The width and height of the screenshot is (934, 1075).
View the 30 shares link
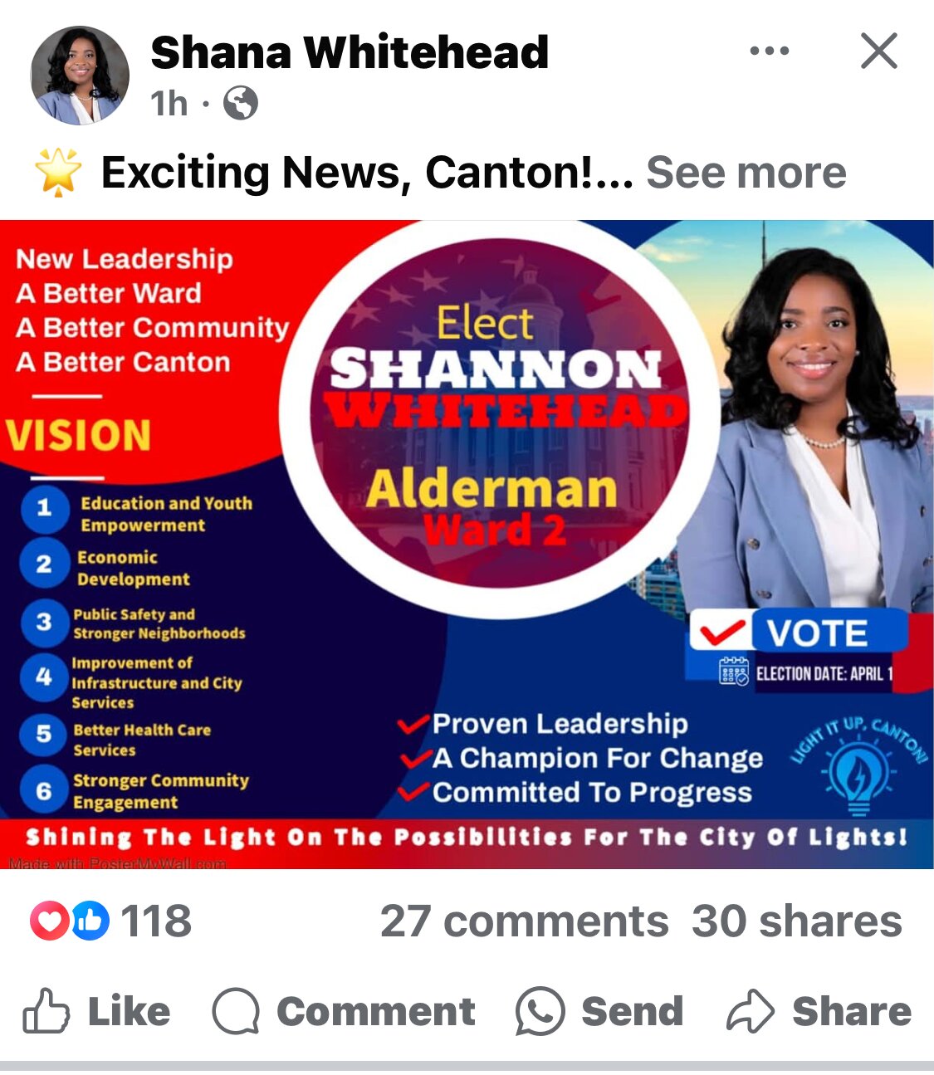pyautogui.click(x=797, y=921)
